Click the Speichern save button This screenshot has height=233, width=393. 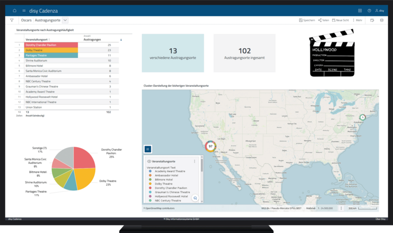pyautogui.click(x=307, y=20)
